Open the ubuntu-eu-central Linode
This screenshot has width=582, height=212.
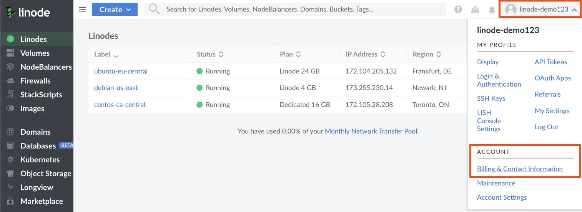(121, 71)
